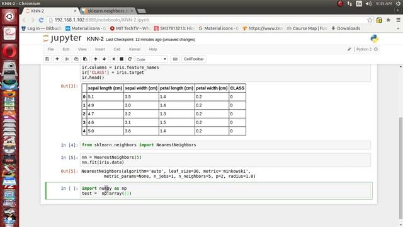
Task: Open the Cell menu
Action: pos(117,49)
